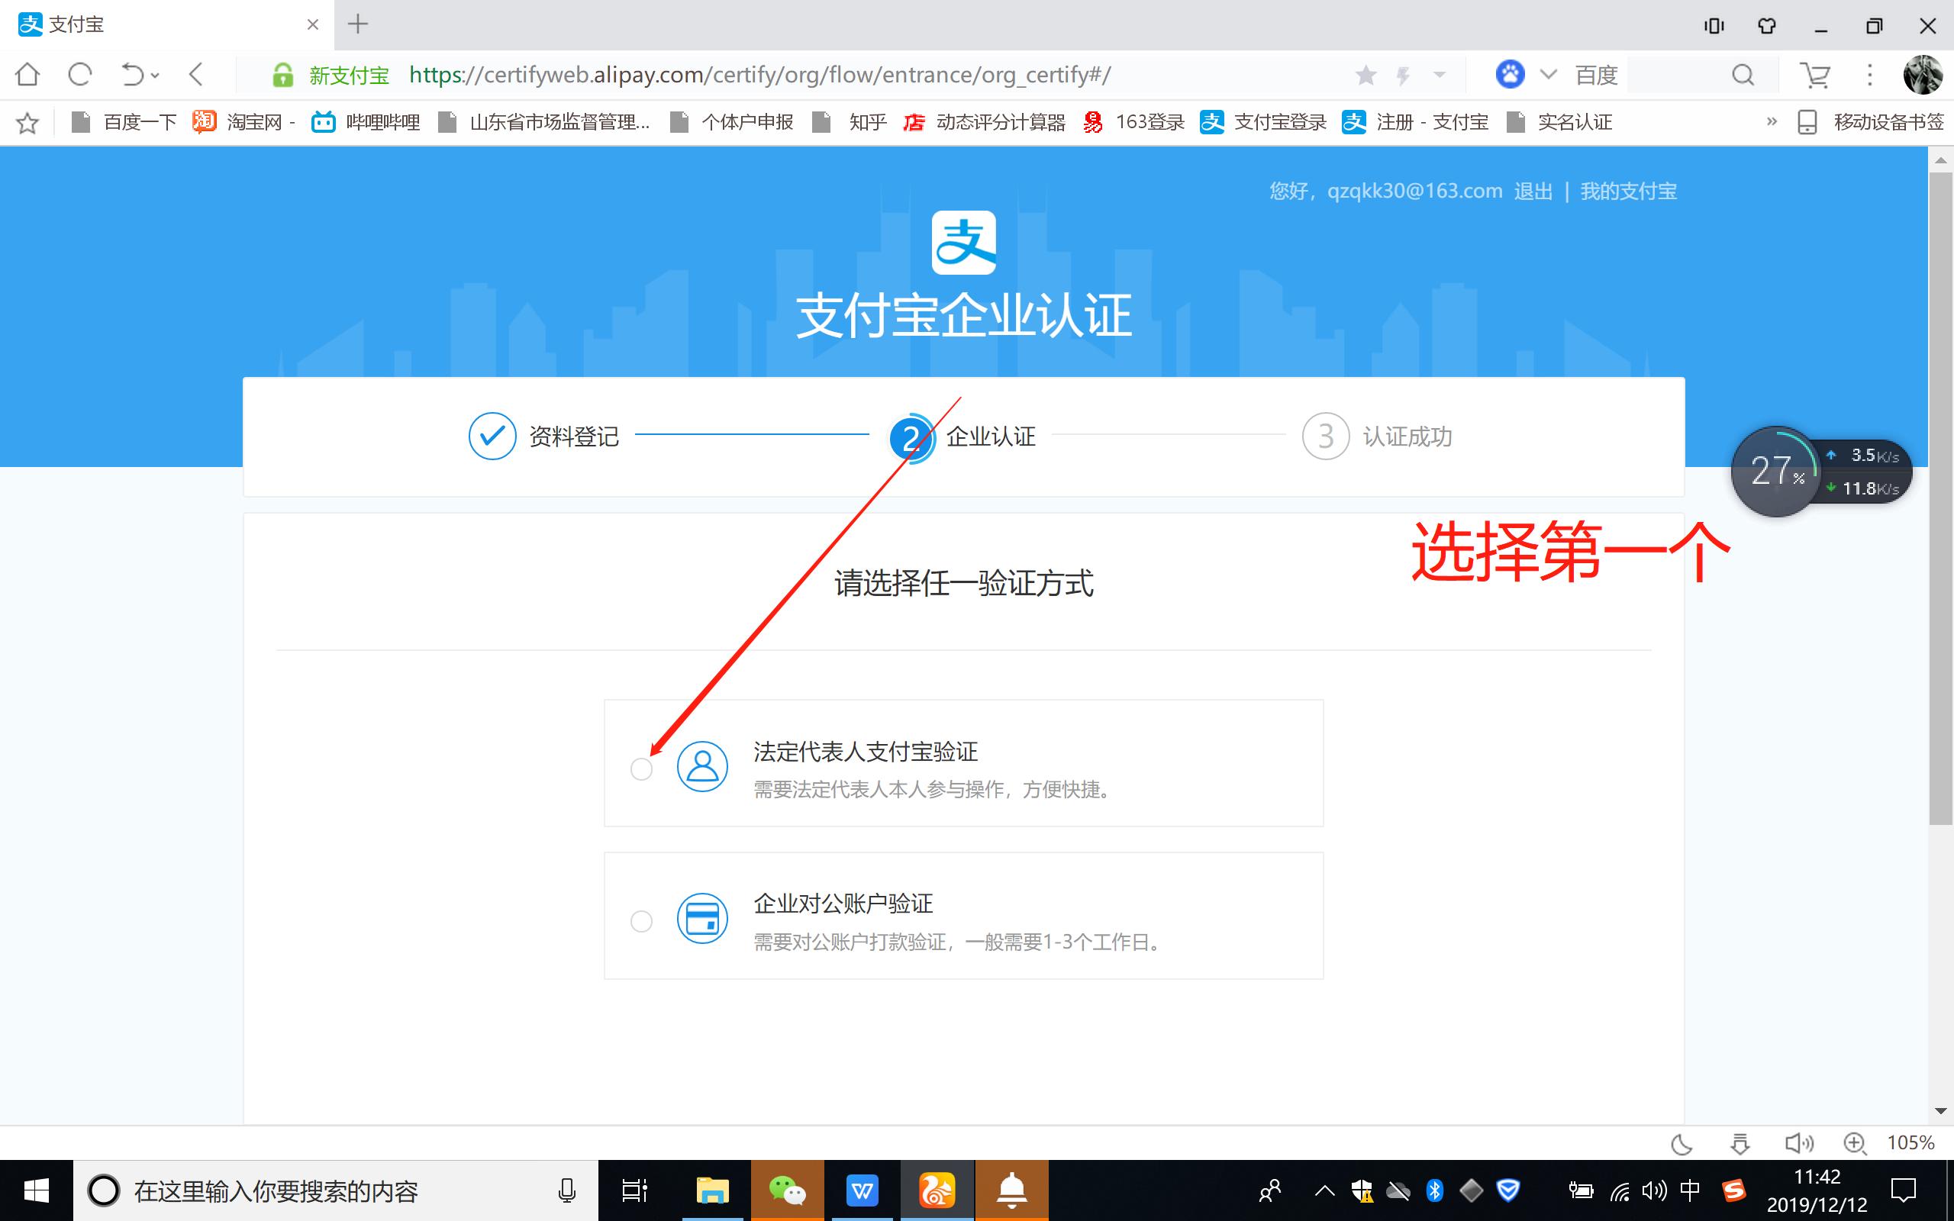Expand the search engine chevron dropdown
This screenshot has height=1221, width=1954.
point(1548,75)
